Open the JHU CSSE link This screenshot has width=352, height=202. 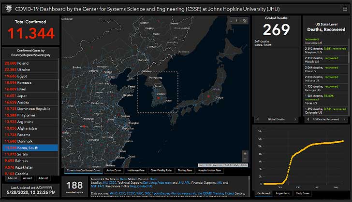(x=109, y=183)
